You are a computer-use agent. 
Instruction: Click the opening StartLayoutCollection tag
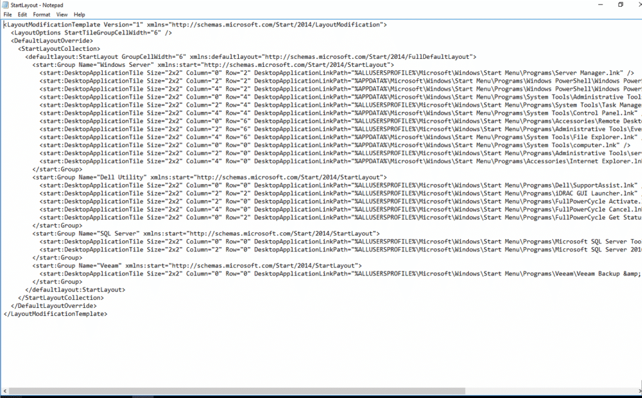pyautogui.click(x=58, y=48)
